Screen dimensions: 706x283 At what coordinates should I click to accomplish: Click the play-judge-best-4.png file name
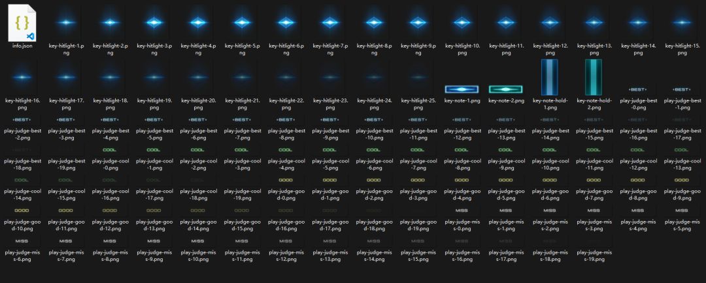(x=110, y=134)
